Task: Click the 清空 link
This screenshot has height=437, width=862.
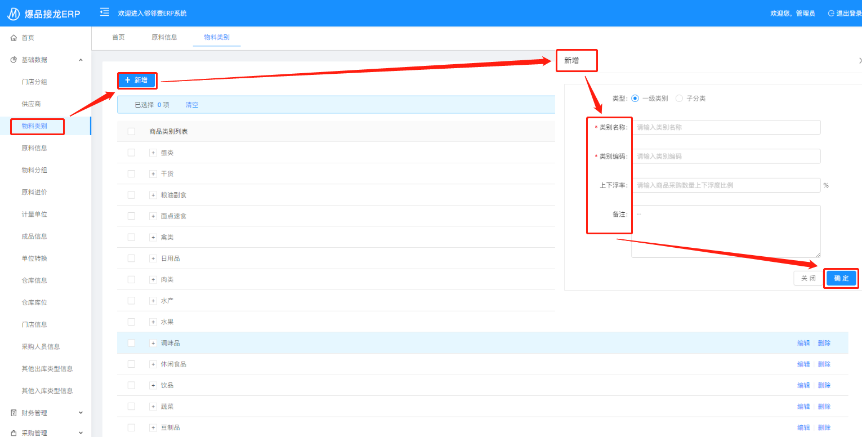Action: click(x=192, y=105)
